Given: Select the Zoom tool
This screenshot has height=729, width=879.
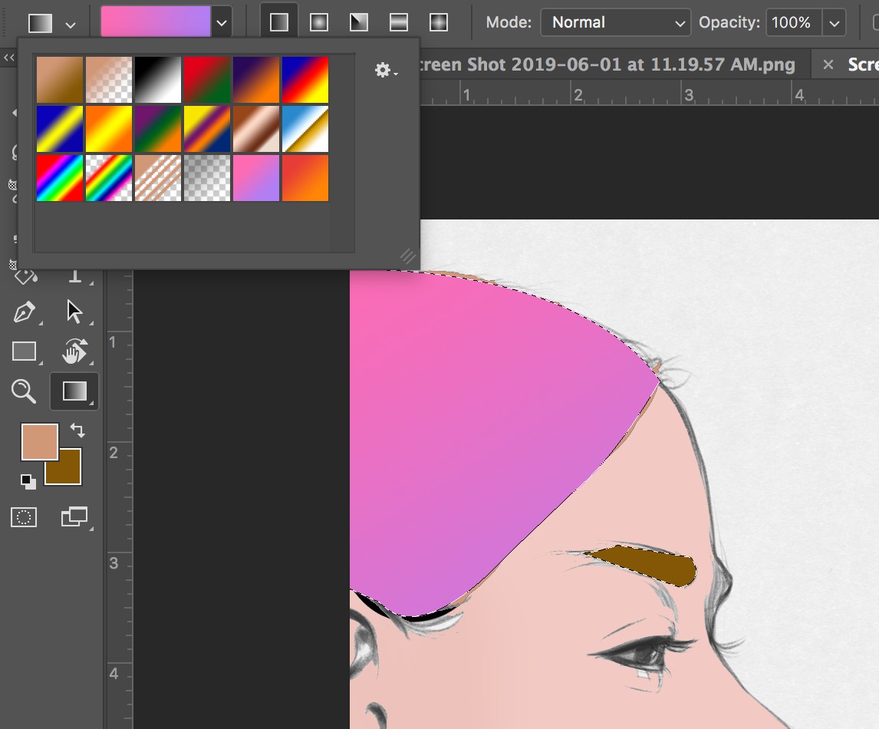Looking at the screenshot, I should click(24, 391).
